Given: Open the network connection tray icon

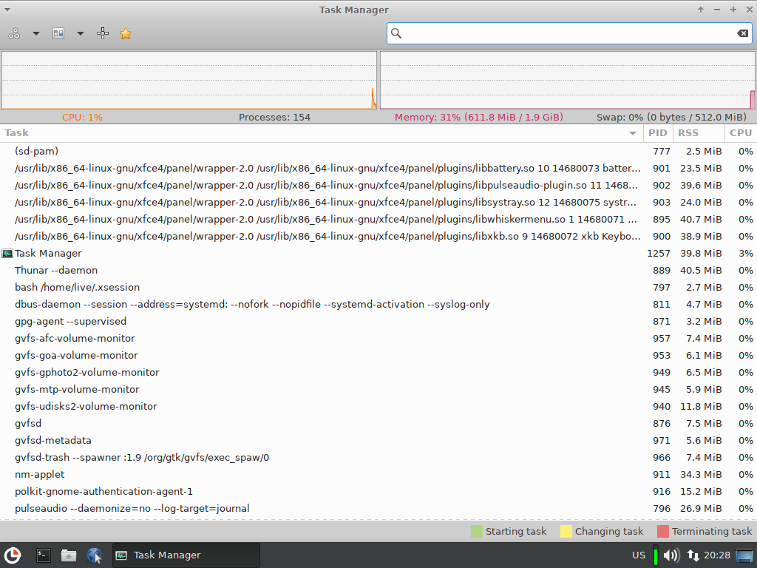Looking at the screenshot, I should click(x=693, y=555).
